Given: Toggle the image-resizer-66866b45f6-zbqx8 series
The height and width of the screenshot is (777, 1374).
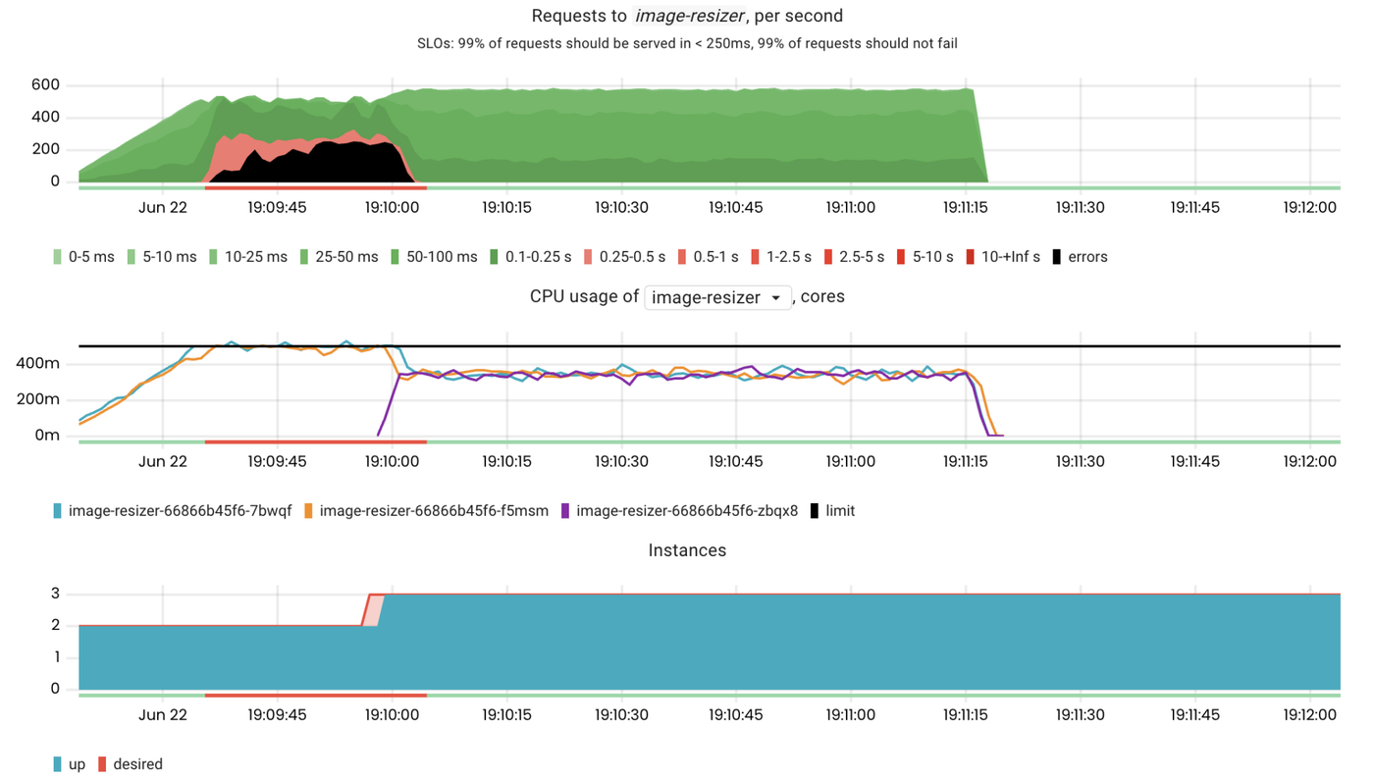Looking at the screenshot, I should pos(686,511).
